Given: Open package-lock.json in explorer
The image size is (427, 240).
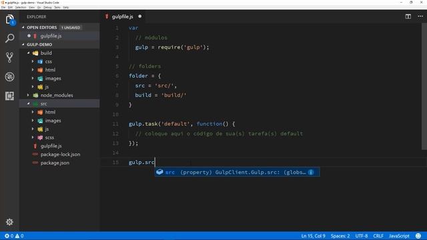Looking at the screenshot, I should (59, 154).
